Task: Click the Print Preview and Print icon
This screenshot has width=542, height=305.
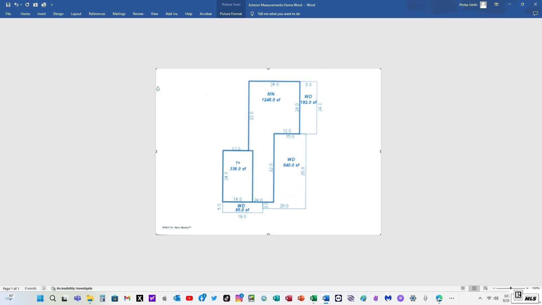Action: pos(43,5)
